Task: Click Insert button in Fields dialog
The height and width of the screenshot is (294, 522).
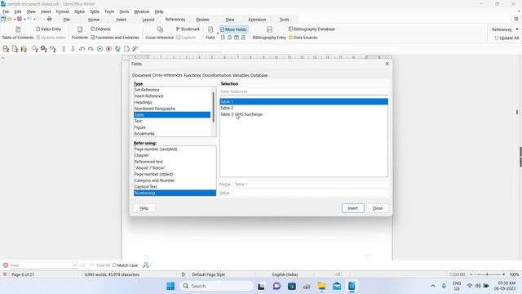Action: click(x=353, y=208)
